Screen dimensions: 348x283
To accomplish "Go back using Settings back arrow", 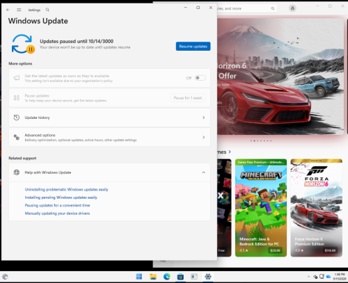I will [x=8, y=10].
